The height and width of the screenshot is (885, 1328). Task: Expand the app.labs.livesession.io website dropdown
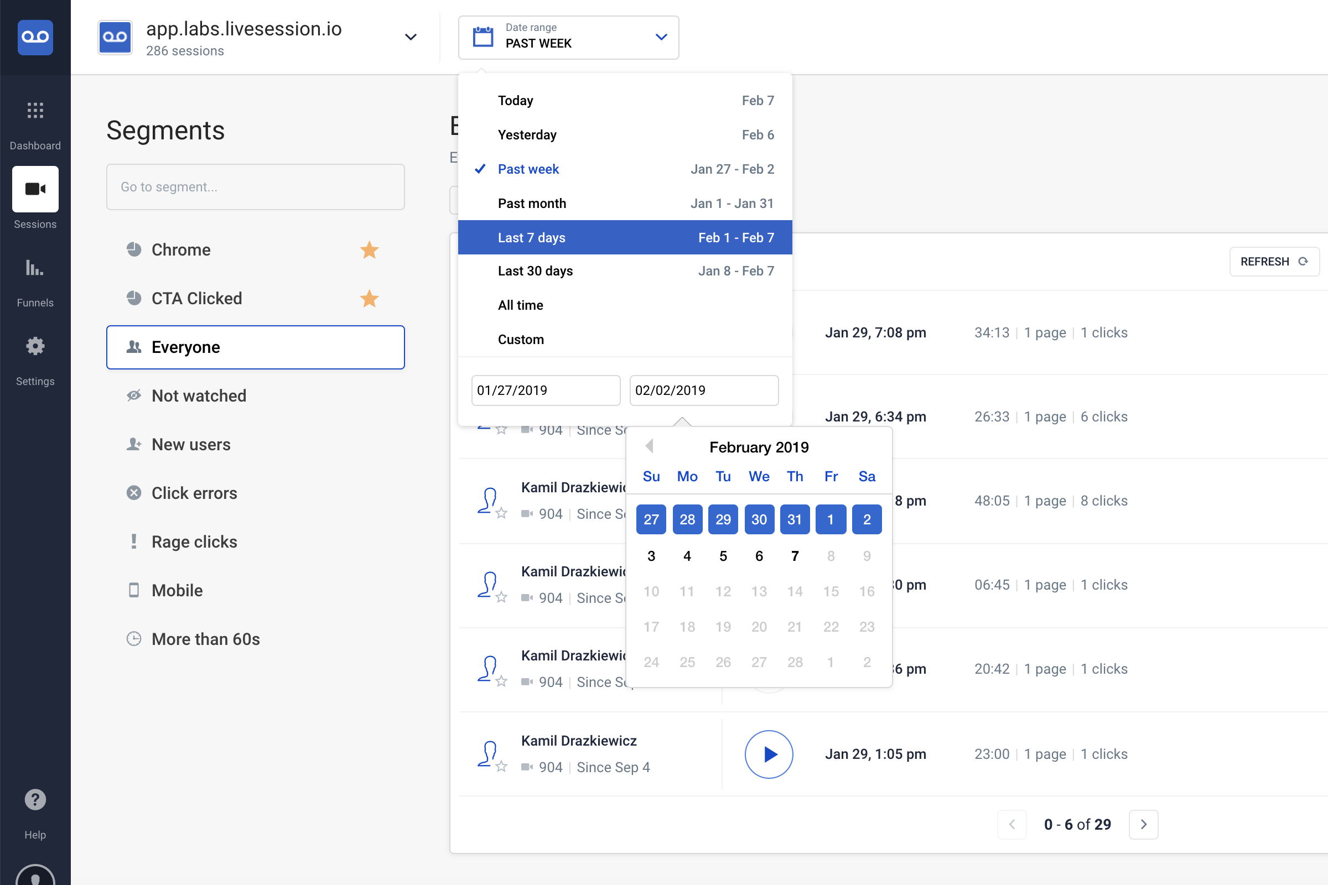(x=411, y=37)
